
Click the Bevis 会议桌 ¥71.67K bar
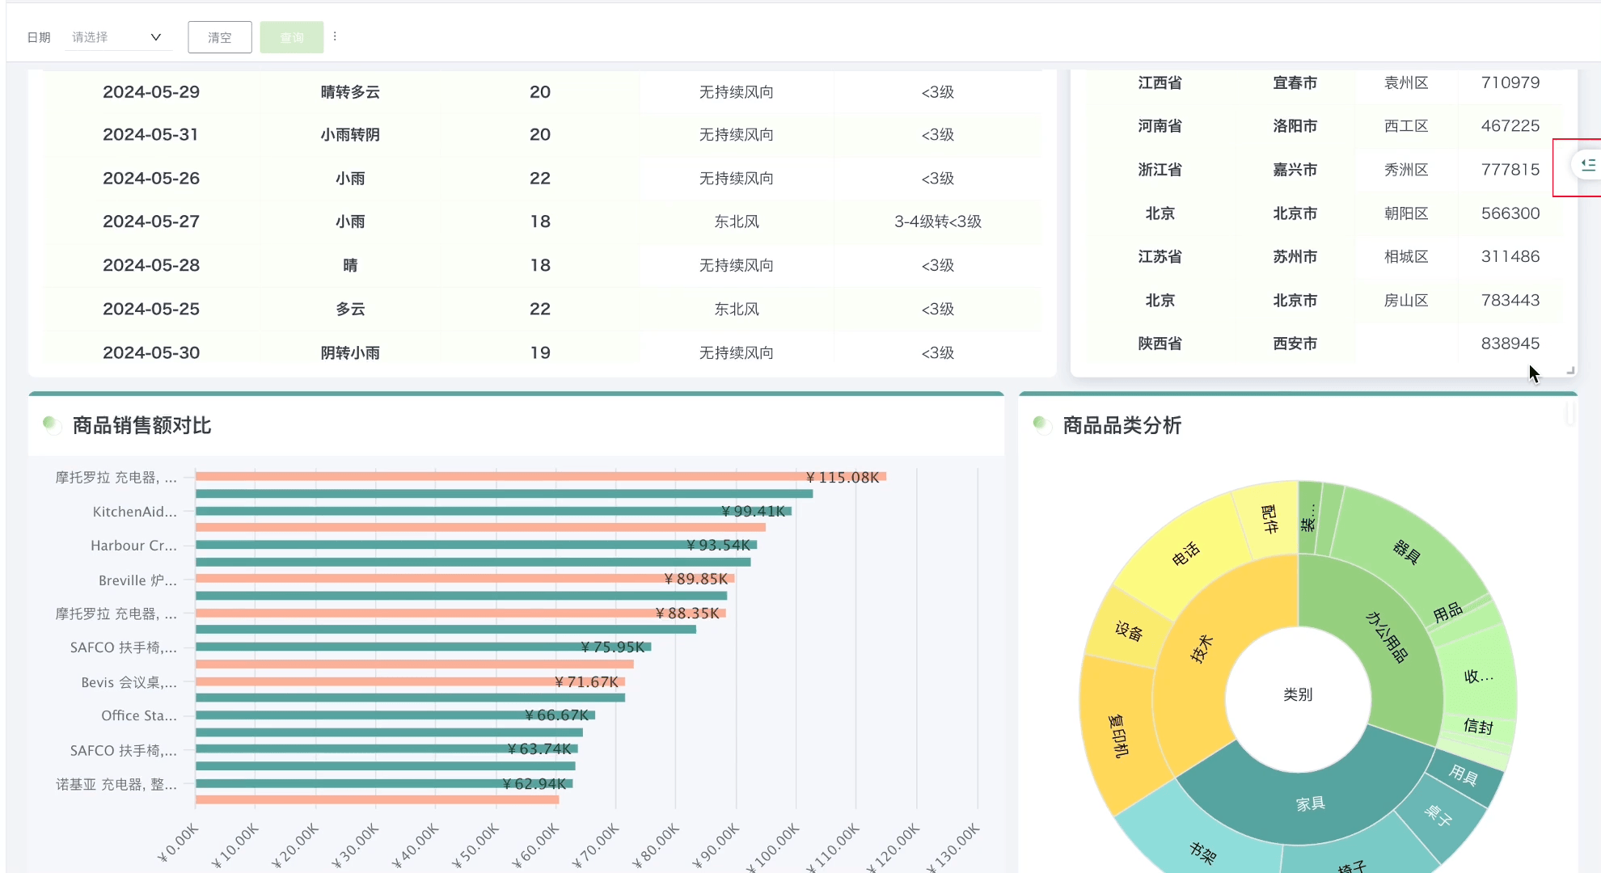[x=410, y=681]
